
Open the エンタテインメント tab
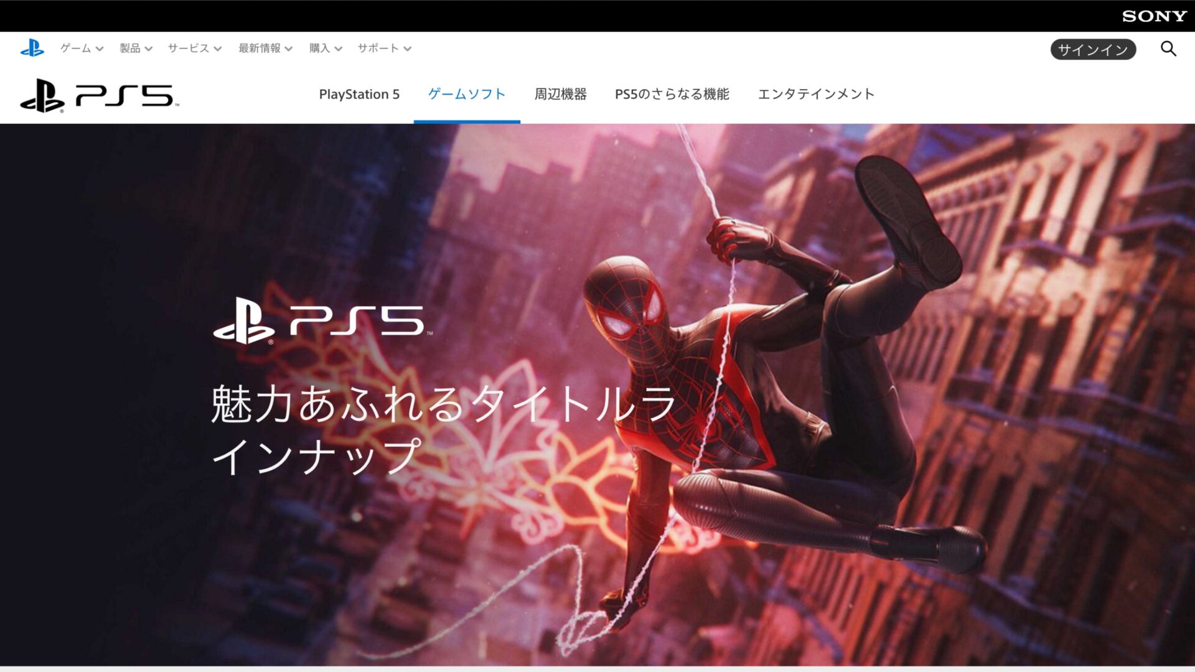click(x=816, y=94)
